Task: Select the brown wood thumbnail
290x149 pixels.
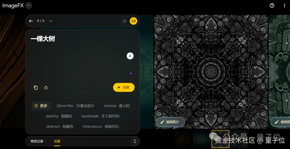Action: [x=183, y=139]
